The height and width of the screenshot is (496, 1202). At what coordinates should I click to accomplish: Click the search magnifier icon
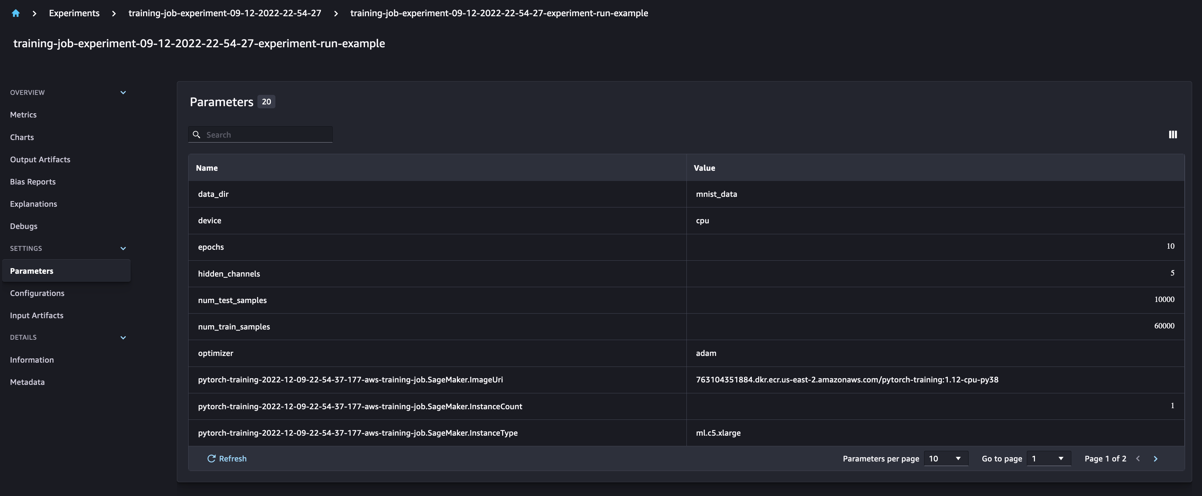[197, 135]
